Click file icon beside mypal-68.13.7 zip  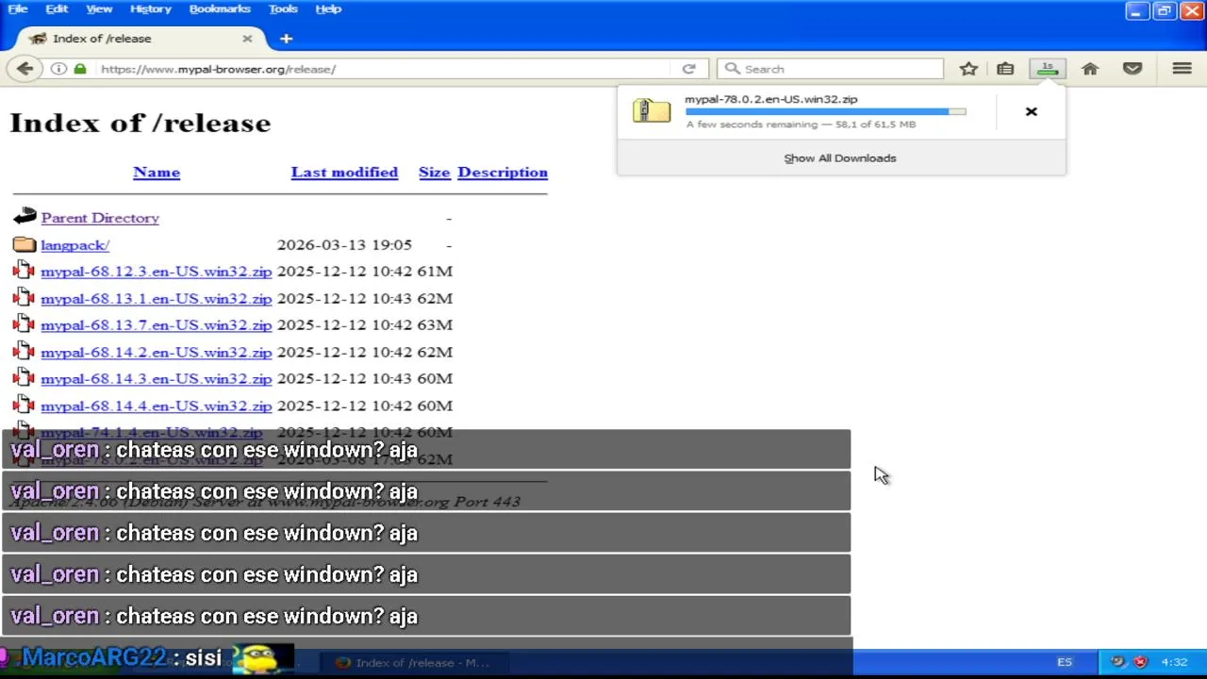point(25,324)
